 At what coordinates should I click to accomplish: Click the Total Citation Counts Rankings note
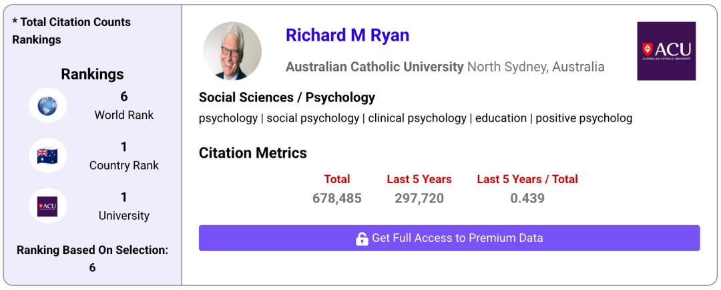[x=71, y=31]
